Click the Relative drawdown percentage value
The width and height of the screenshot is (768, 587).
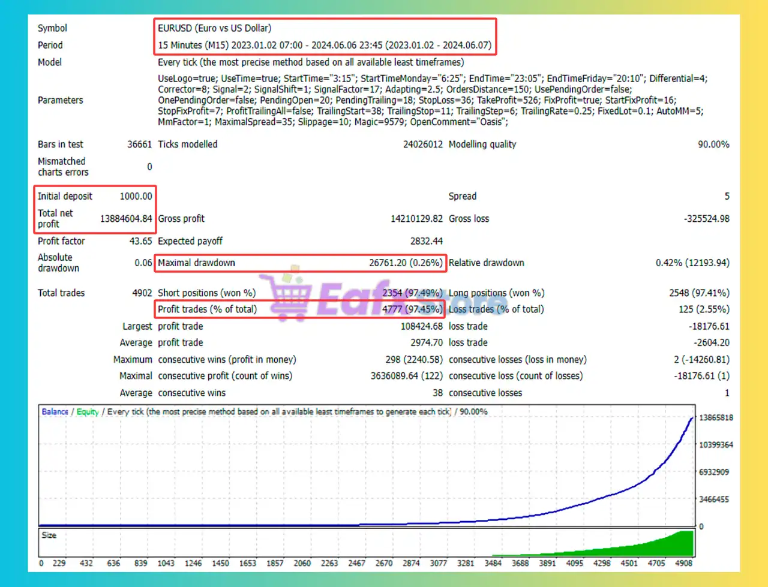(x=692, y=263)
